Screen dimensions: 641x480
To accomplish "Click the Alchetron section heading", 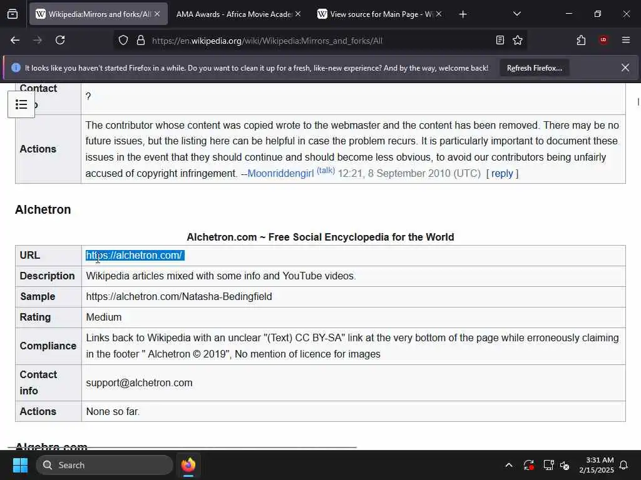I will pyautogui.click(x=43, y=210).
